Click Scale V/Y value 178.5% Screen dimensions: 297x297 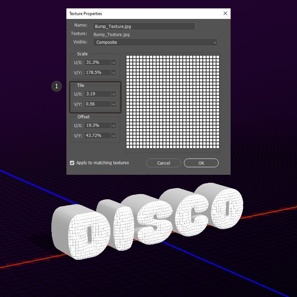pyautogui.click(x=97, y=72)
